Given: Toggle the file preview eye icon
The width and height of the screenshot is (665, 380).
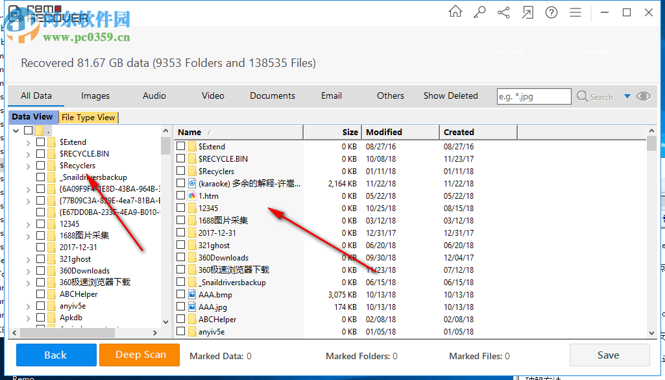Looking at the screenshot, I should [643, 95].
